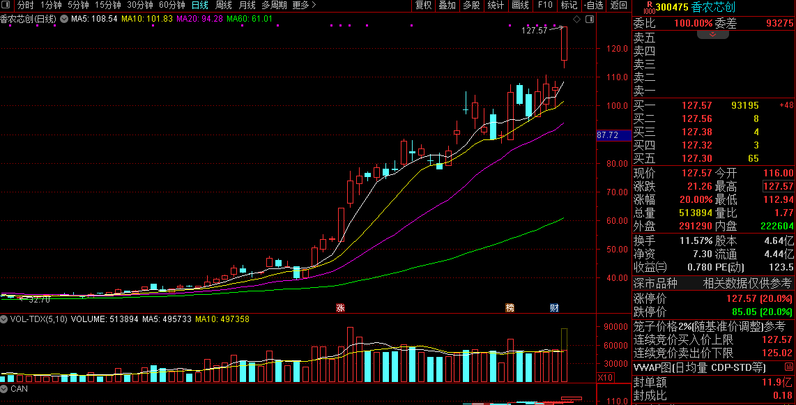
Task: Click the 卖五 ask row label
Action: pos(644,38)
